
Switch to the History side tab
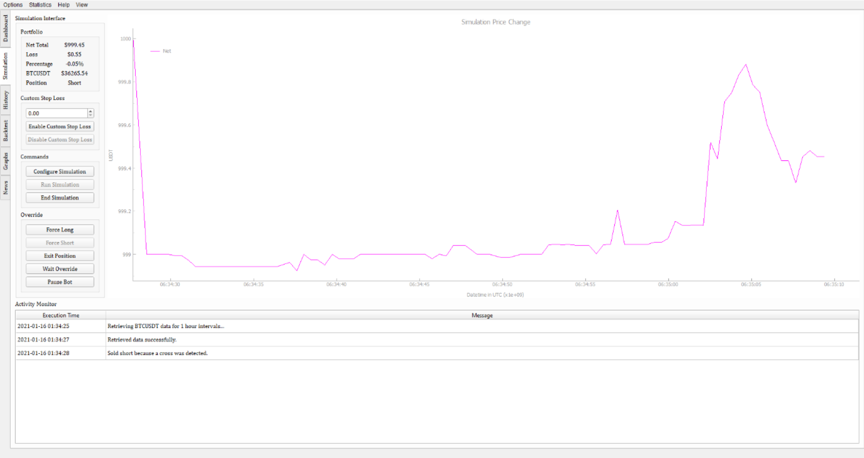(6, 101)
